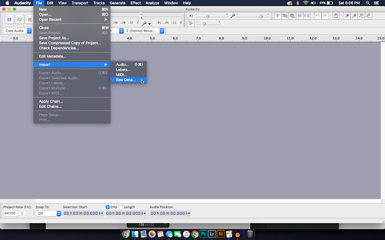The image size is (385, 240).
Task: Click the Fit Project zoom icon
Action: tap(369, 16)
